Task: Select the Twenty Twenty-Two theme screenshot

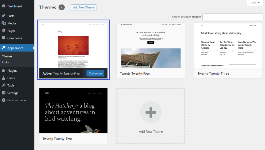Action: pos(73,111)
